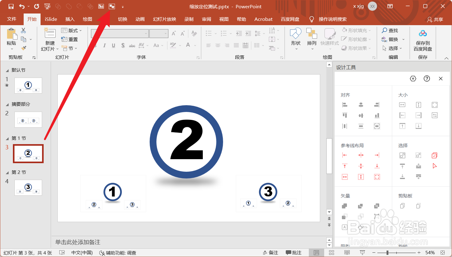
Task: Click the lightbulb 操作说明搜索 icon
Action: [x=312, y=19]
